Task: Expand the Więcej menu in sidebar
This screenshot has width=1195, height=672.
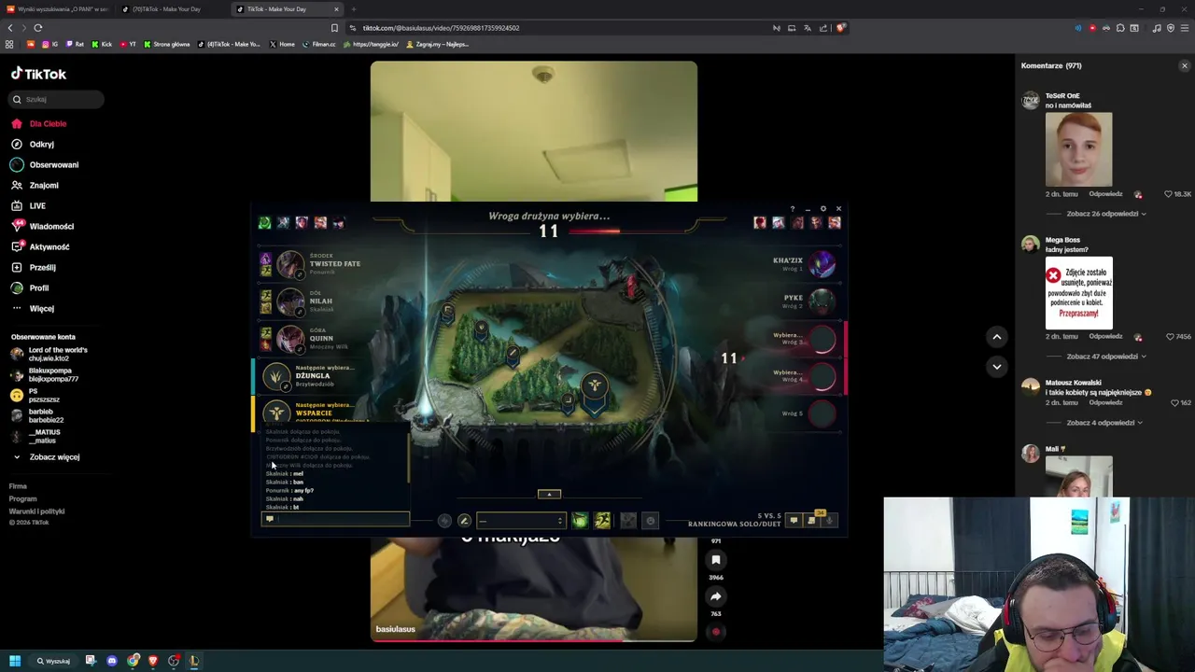Action: coord(33,308)
